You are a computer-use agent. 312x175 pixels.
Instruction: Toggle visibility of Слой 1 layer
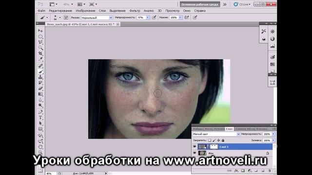[x=195, y=147]
